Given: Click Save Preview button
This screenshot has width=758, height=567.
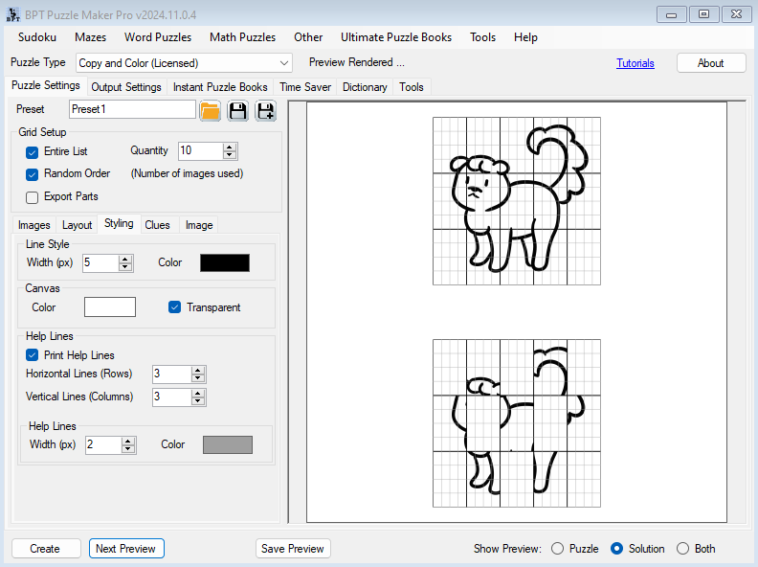Looking at the screenshot, I should point(293,549).
